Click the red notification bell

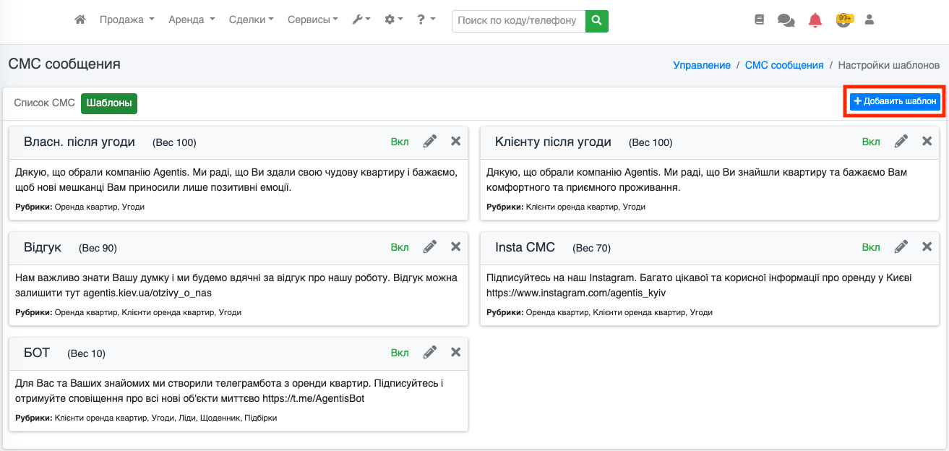[815, 20]
